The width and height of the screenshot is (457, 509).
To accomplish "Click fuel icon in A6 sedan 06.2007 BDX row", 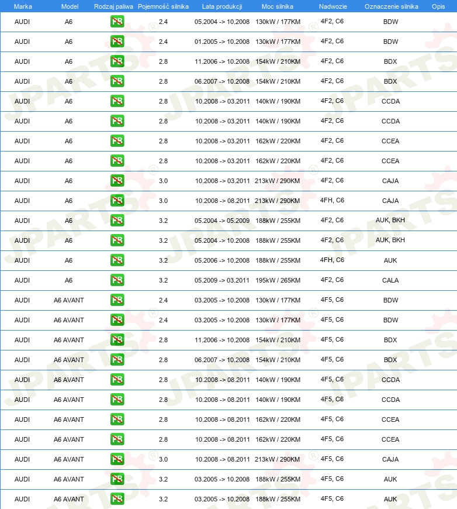I will point(117,81).
